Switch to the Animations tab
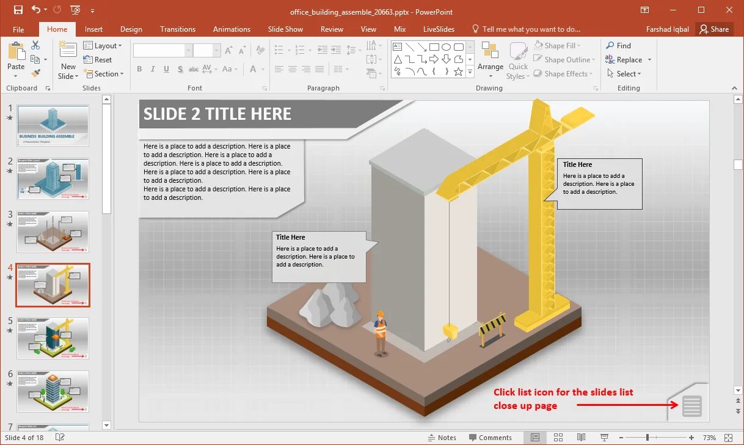This screenshot has width=744, height=445. coord(232,29)
